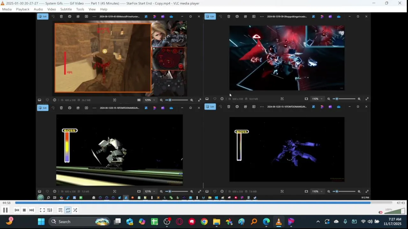Image resolution: width=408 pixels, height=229 pixels.
Task: Zoom out in rapgodkingprincedo window
Action: (x=329, y=99)
